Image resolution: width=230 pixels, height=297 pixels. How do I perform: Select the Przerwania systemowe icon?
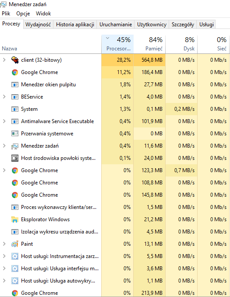[x=15, y=134]
